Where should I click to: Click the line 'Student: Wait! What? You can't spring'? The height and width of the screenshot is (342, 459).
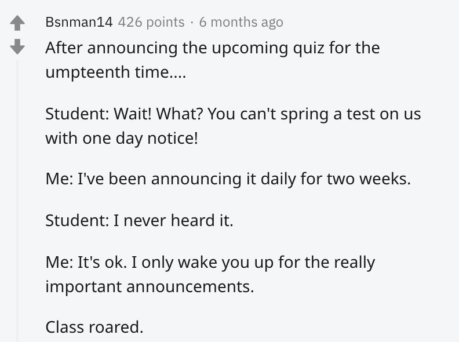pos(233,114)
